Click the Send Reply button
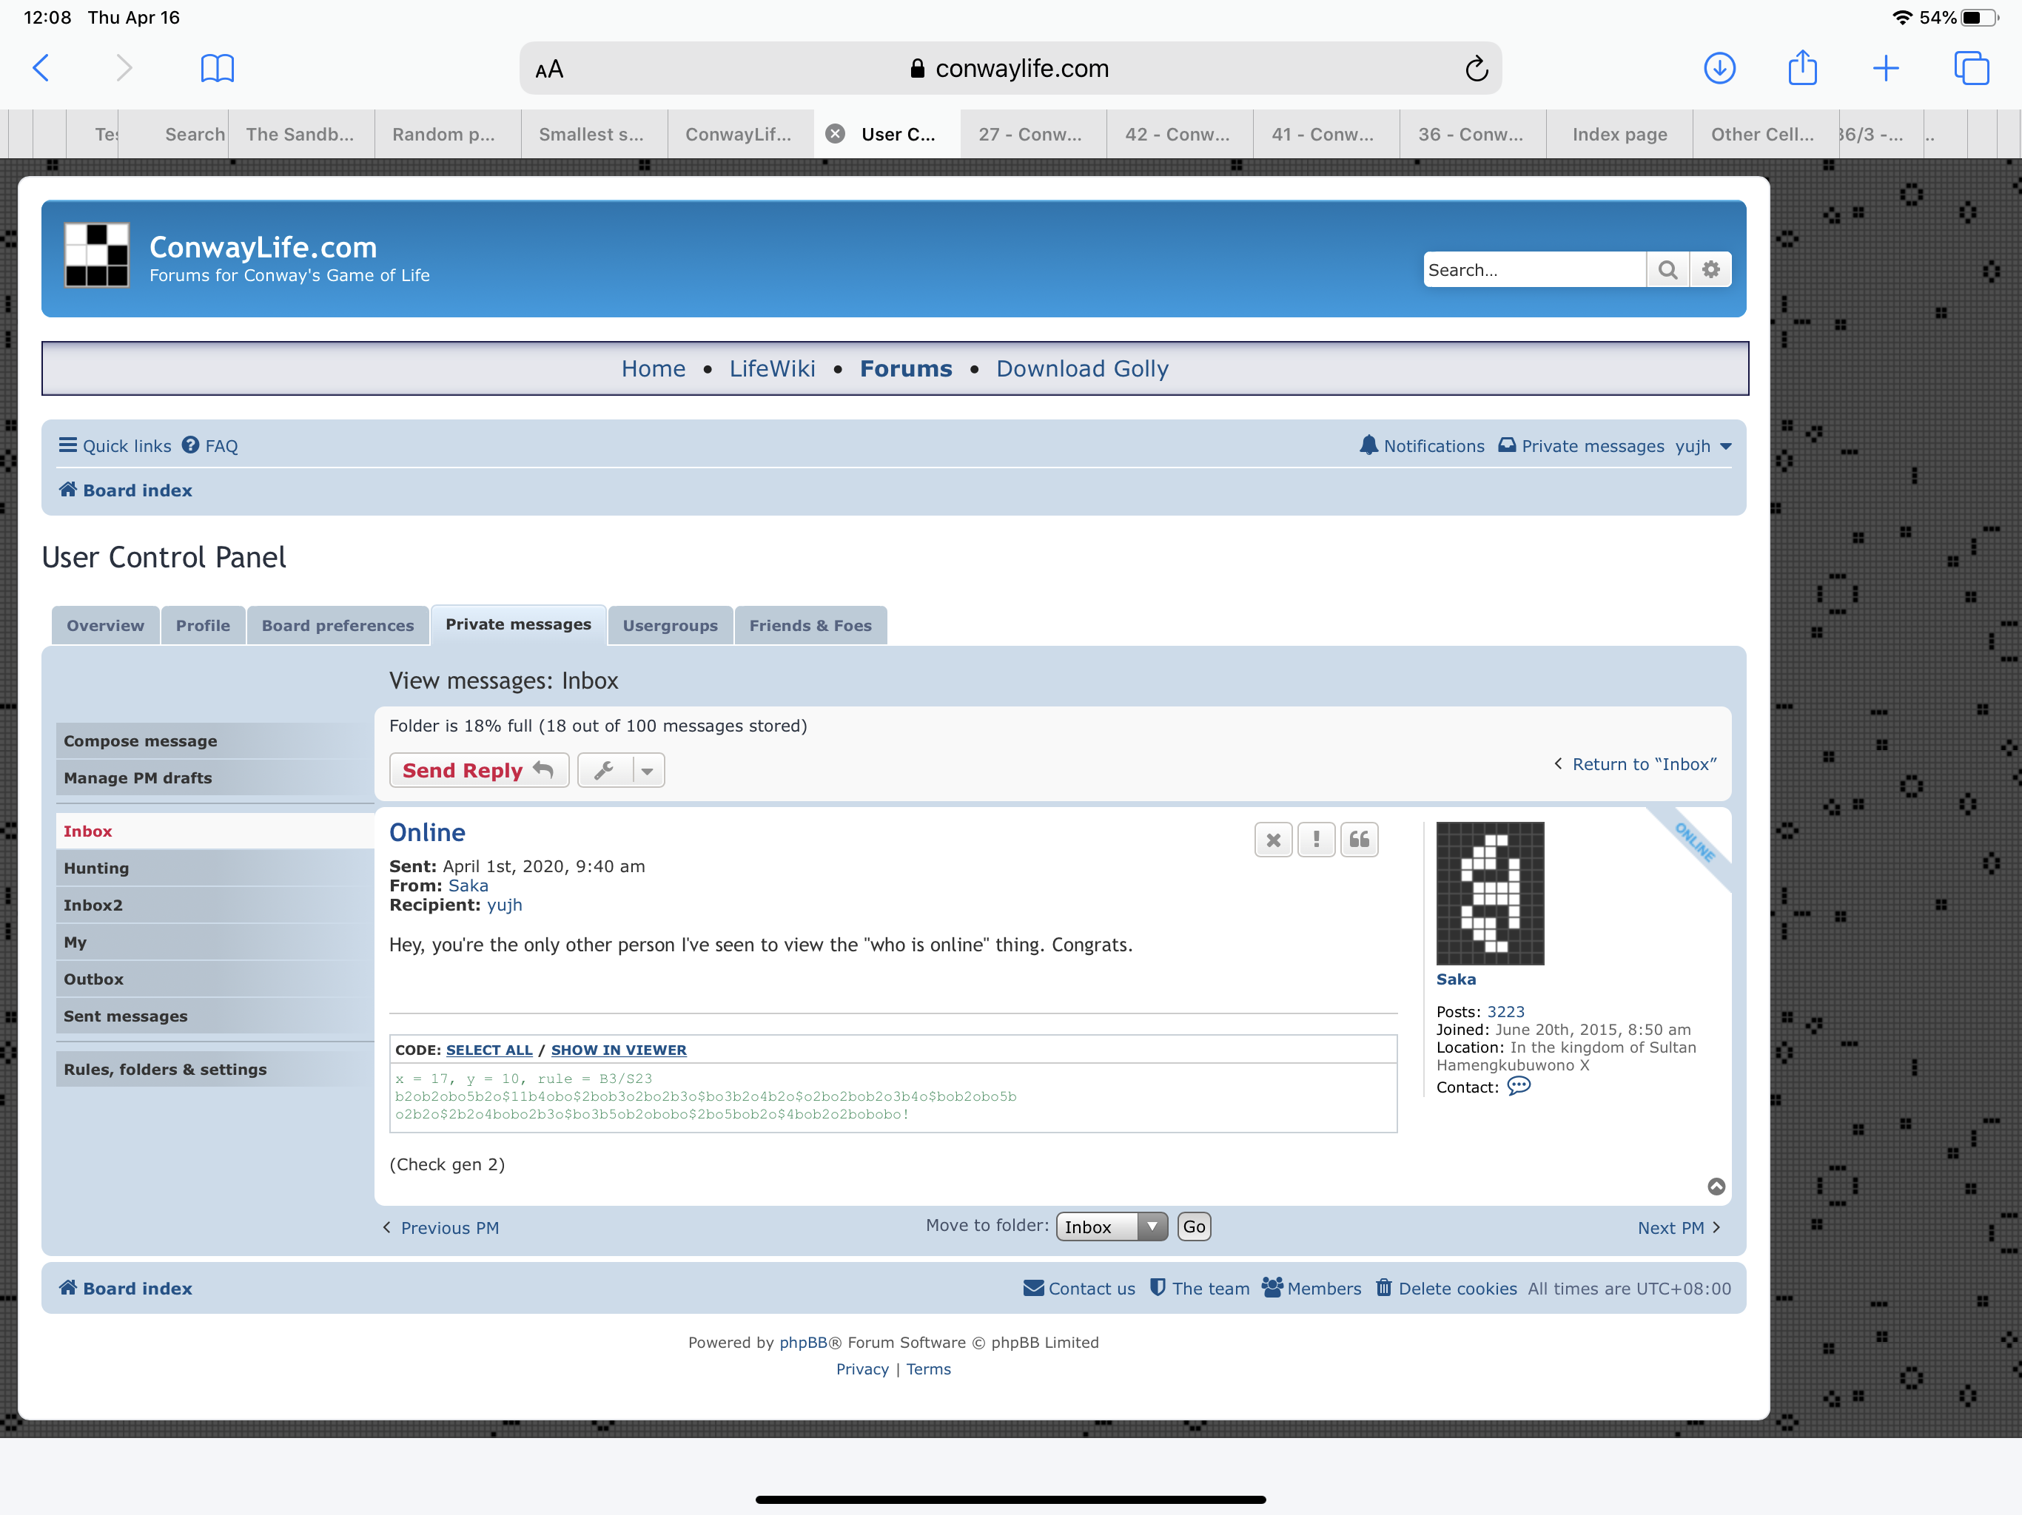 479,770
